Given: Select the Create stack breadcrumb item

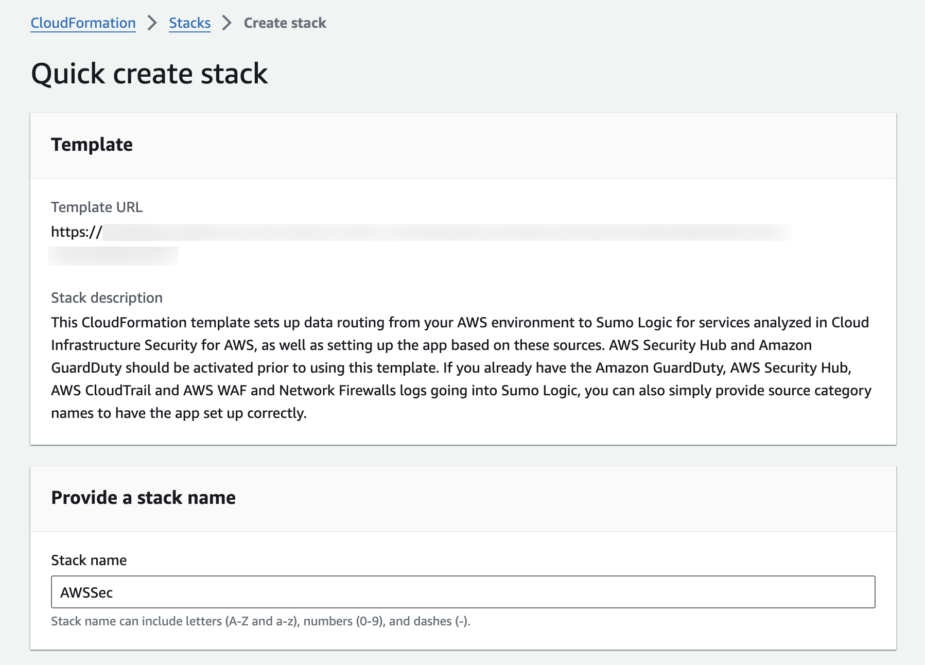Looking at the screenshot, I should coord(285,23).
